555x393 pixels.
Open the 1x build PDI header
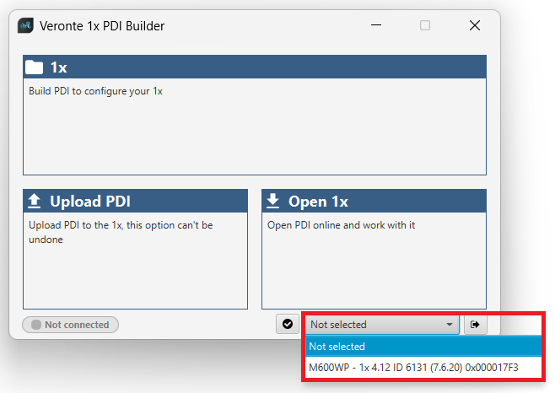coord(255,67)
